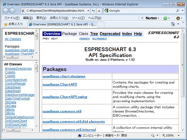Start search with the magnifier icon
This screenshot has height=140, width=187.
(178, 11)
